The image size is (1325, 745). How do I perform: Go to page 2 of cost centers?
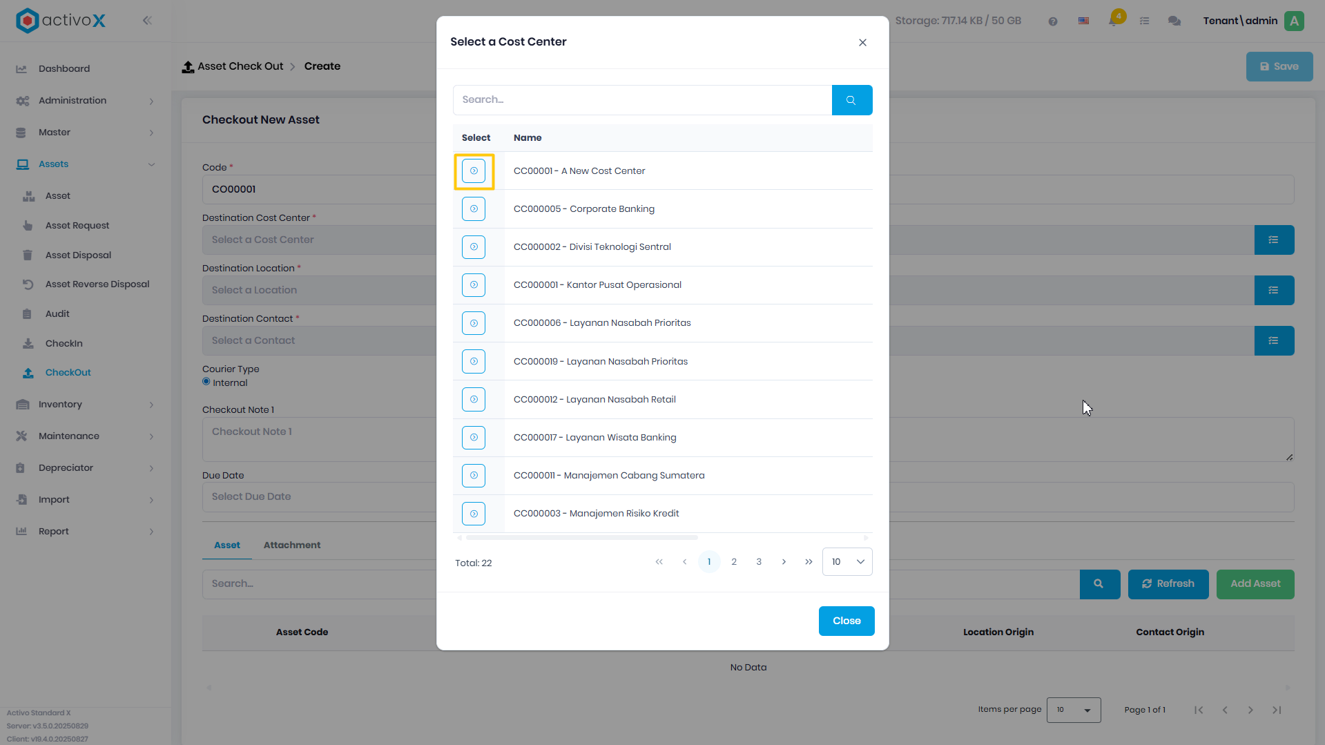(x=734, y=562)
